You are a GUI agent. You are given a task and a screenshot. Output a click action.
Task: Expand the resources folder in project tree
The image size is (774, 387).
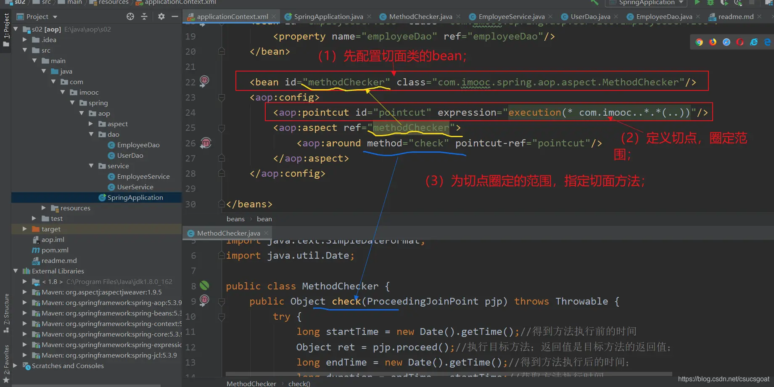44,208
